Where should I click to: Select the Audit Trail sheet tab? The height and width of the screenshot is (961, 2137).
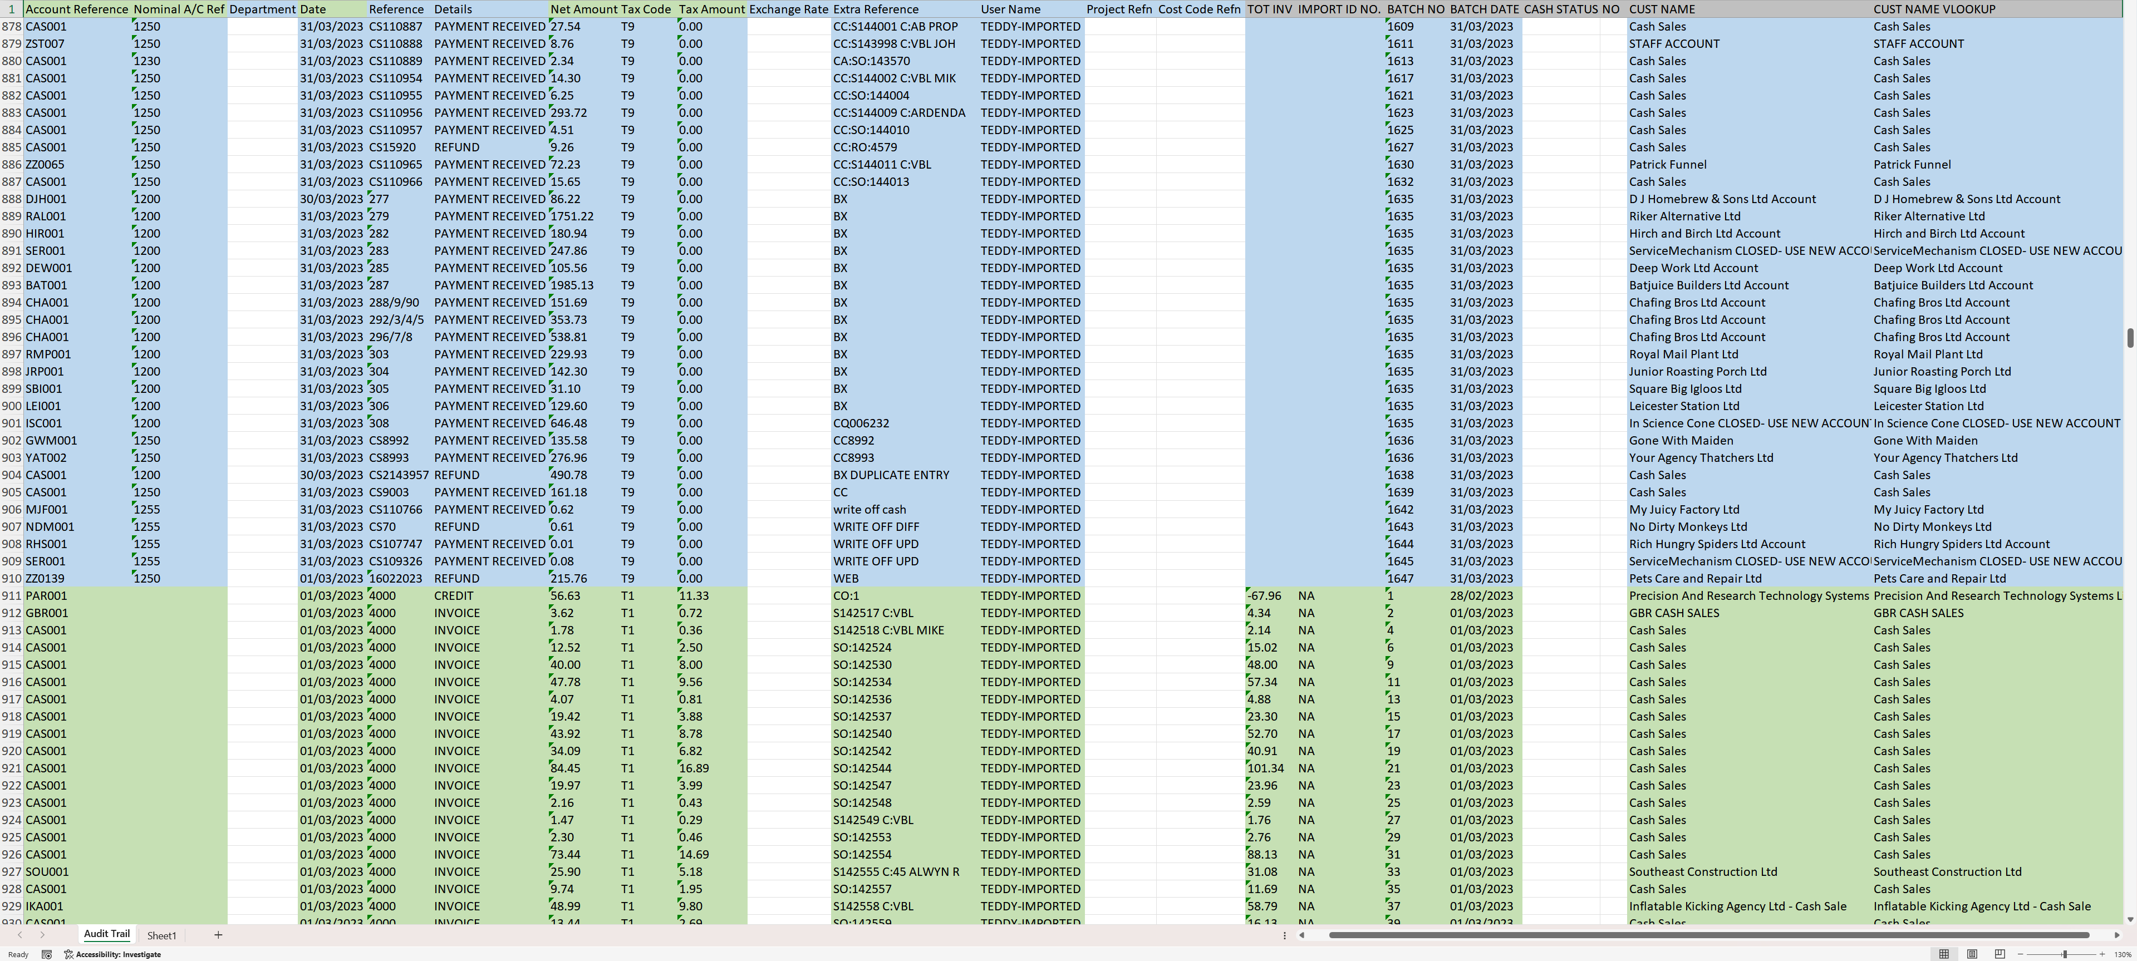106,934
